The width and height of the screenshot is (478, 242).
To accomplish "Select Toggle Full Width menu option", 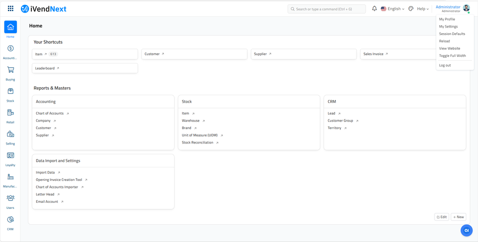I will 452,56.
